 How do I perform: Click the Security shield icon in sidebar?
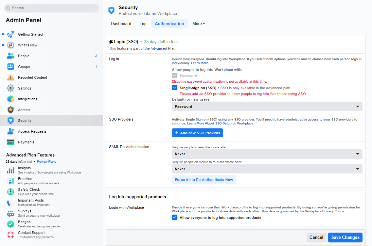(x=10, y=121)
